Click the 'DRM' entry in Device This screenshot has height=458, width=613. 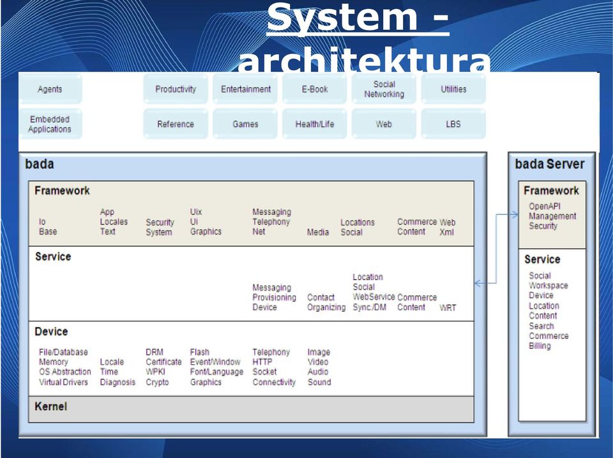155,352
